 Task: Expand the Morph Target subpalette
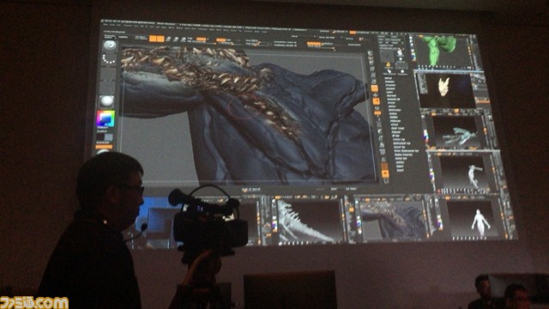click(x=396, y=129)
